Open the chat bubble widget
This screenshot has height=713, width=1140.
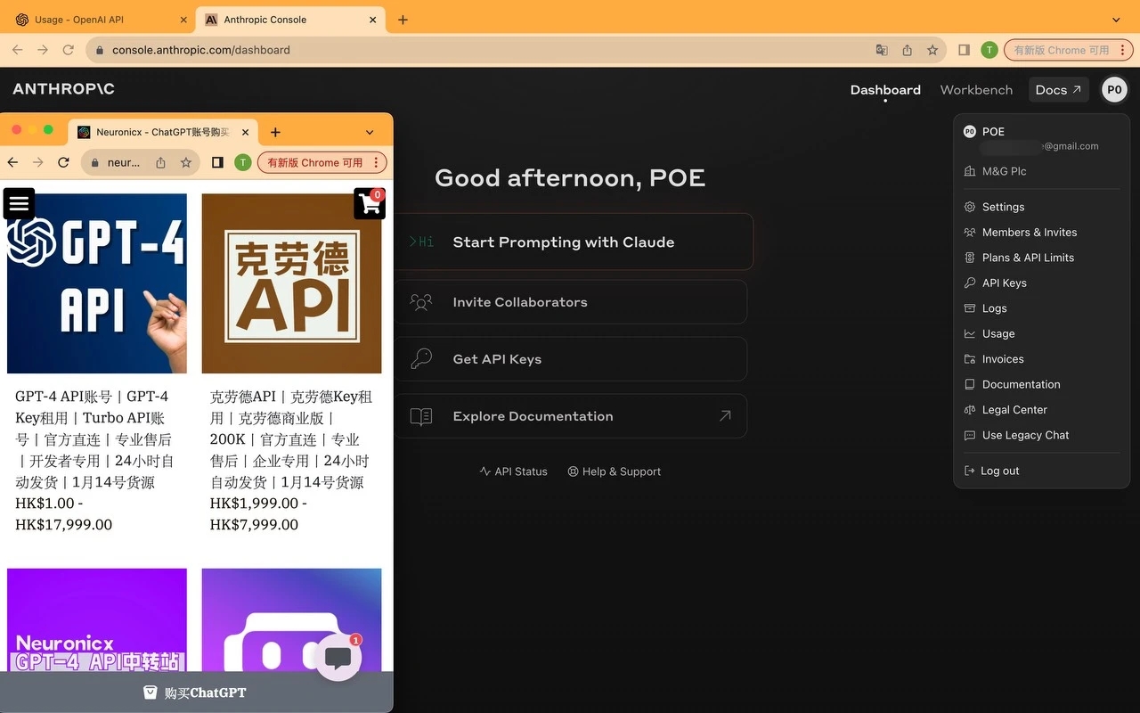pos(338,659)
